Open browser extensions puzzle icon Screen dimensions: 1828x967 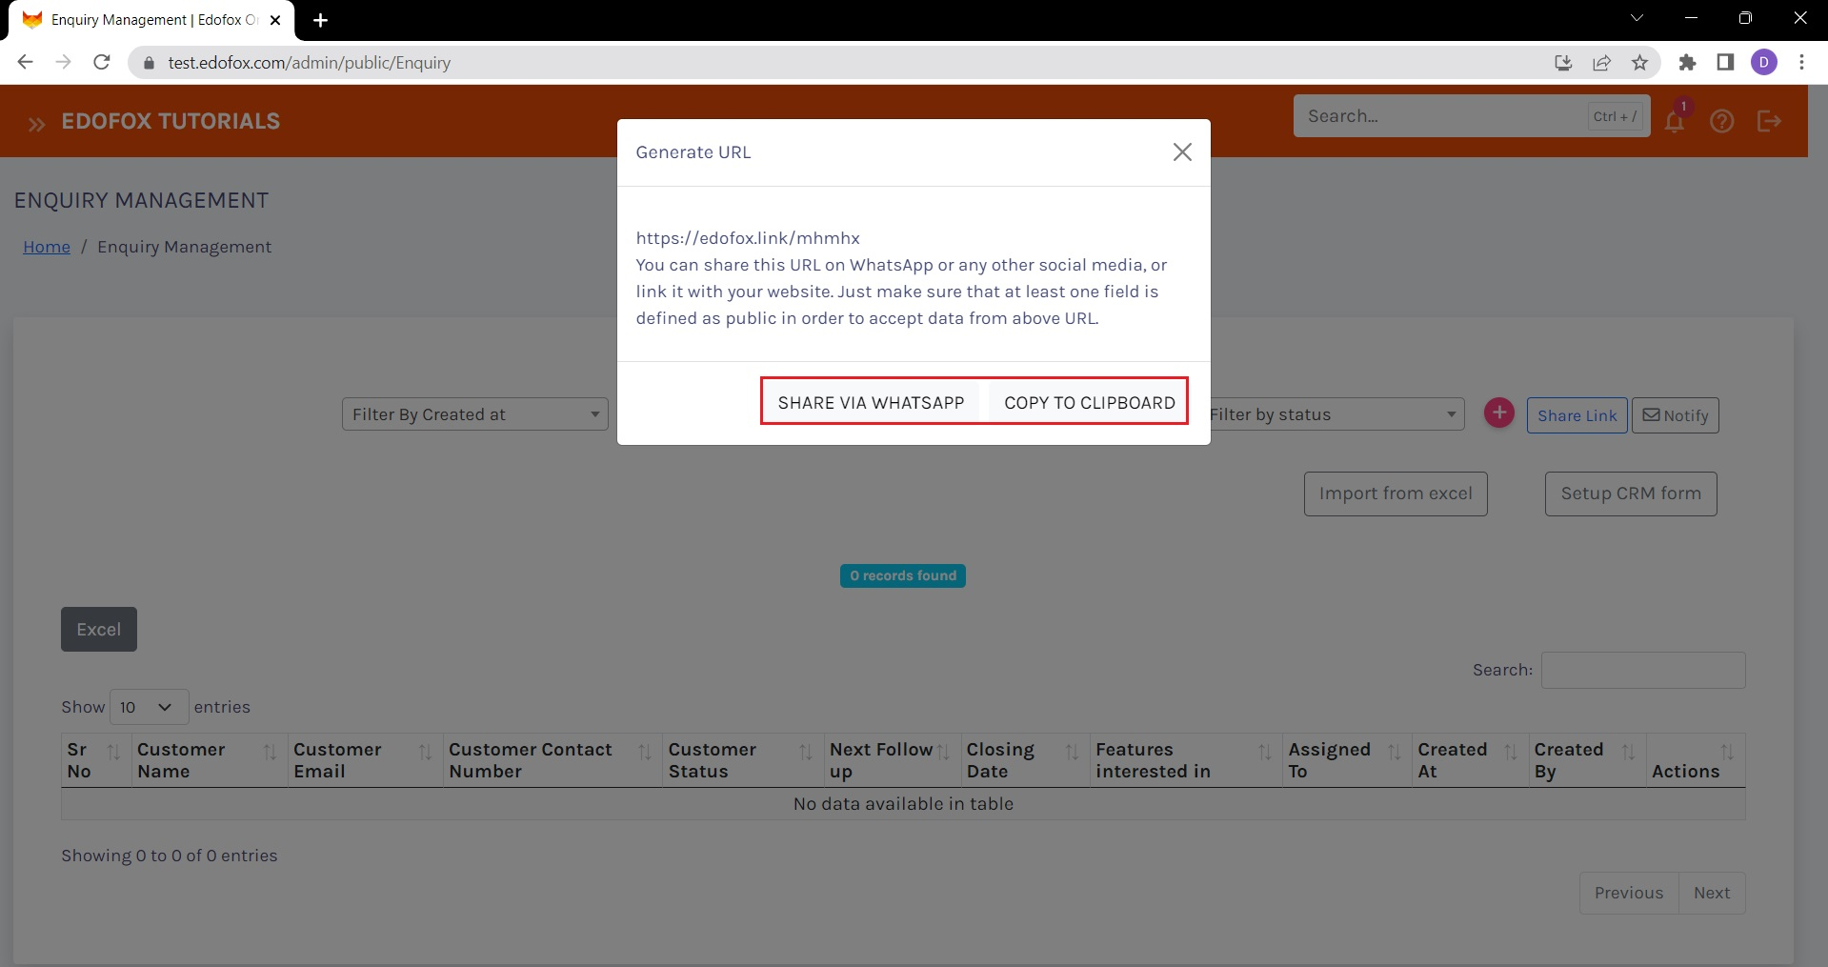1687,63
